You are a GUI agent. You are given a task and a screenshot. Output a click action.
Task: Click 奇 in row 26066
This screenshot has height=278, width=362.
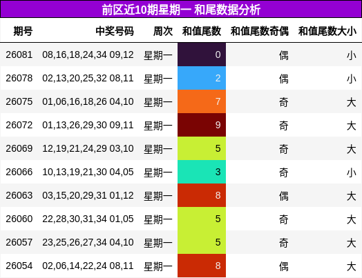(x=284, y=172)
